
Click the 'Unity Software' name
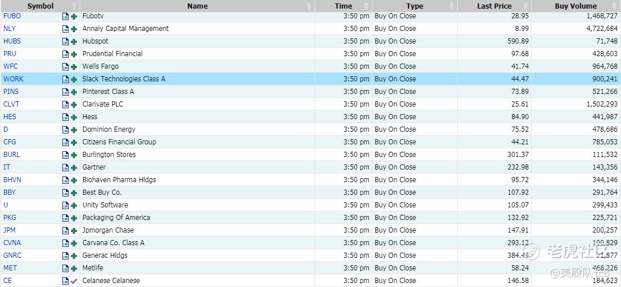[x=105, y=205]
